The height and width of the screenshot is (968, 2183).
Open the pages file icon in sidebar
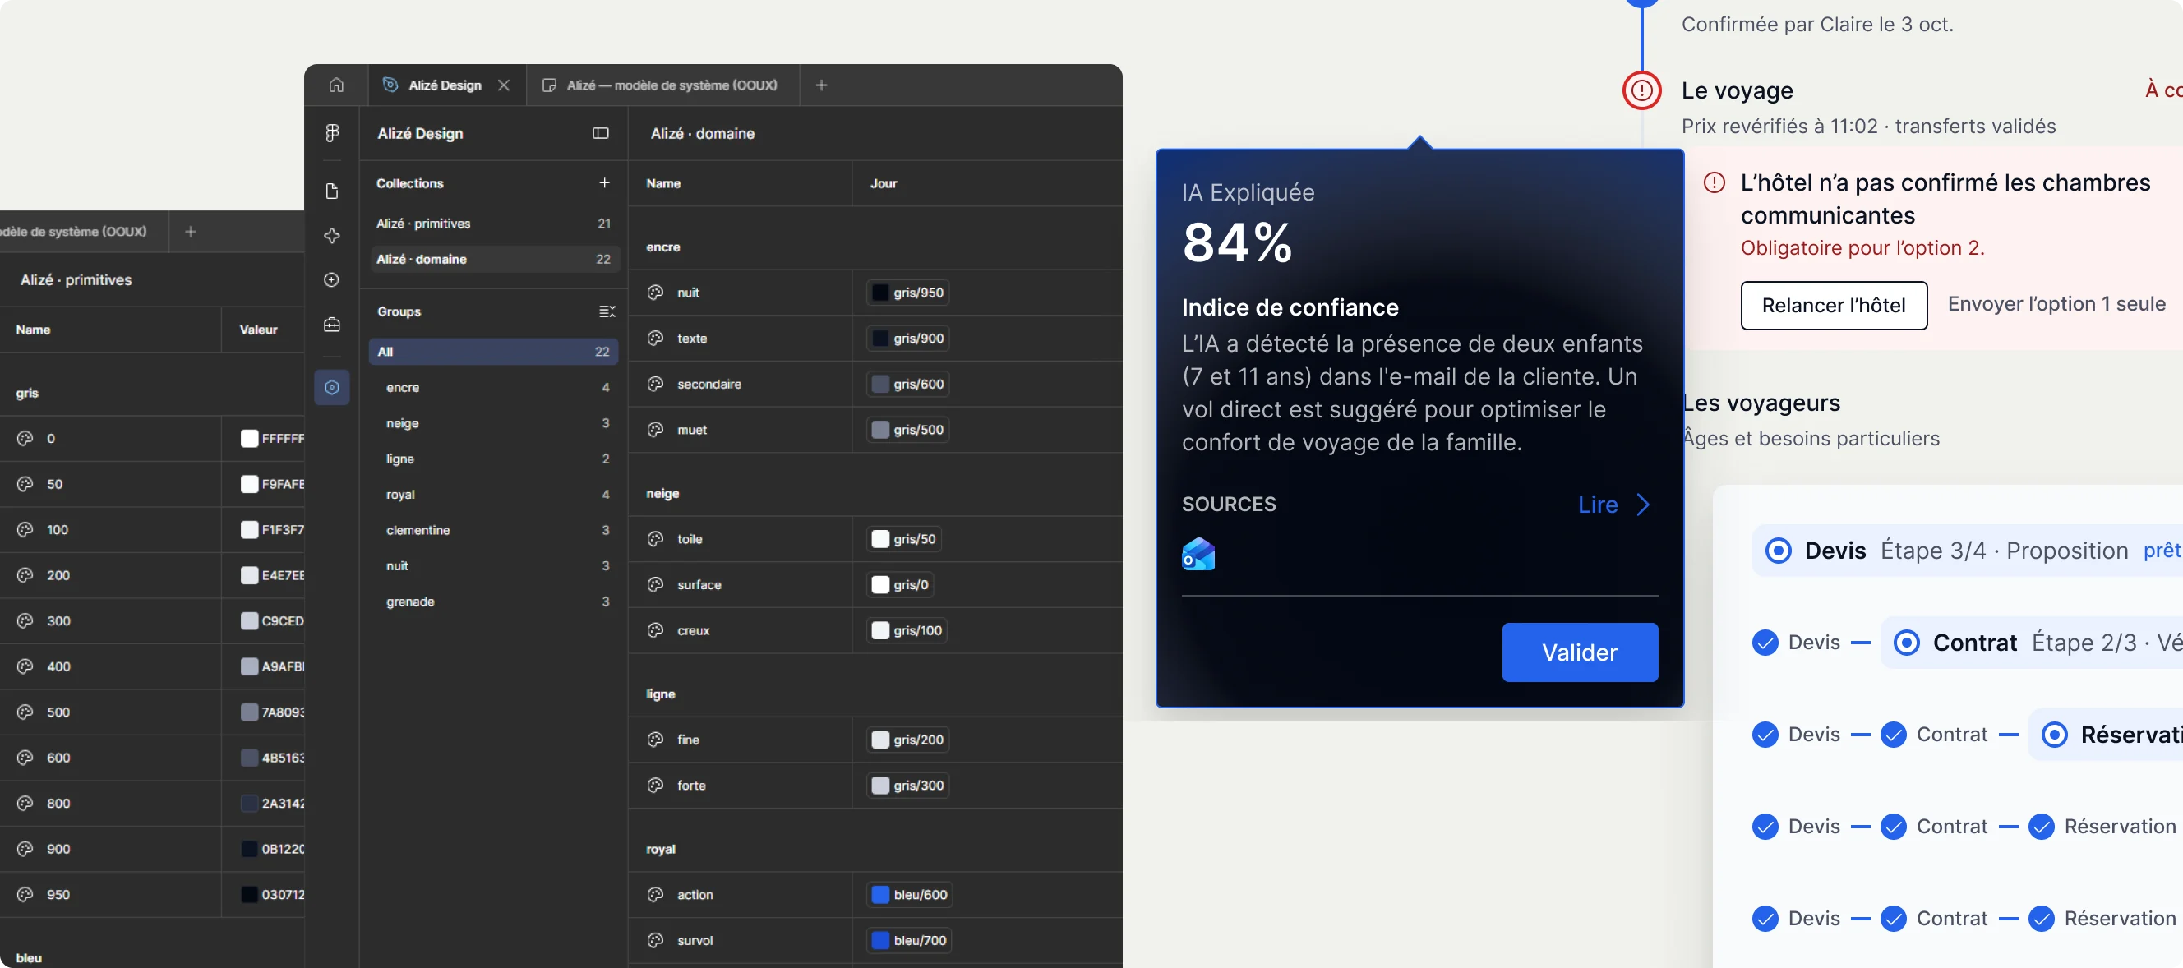click(x=332, y=191)
